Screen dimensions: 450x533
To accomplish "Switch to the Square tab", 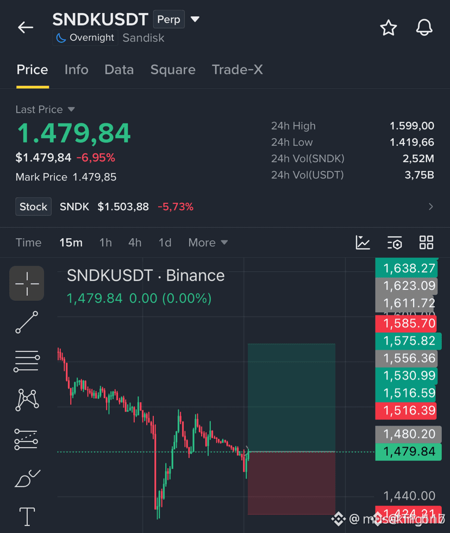I will tap(173, 70).
